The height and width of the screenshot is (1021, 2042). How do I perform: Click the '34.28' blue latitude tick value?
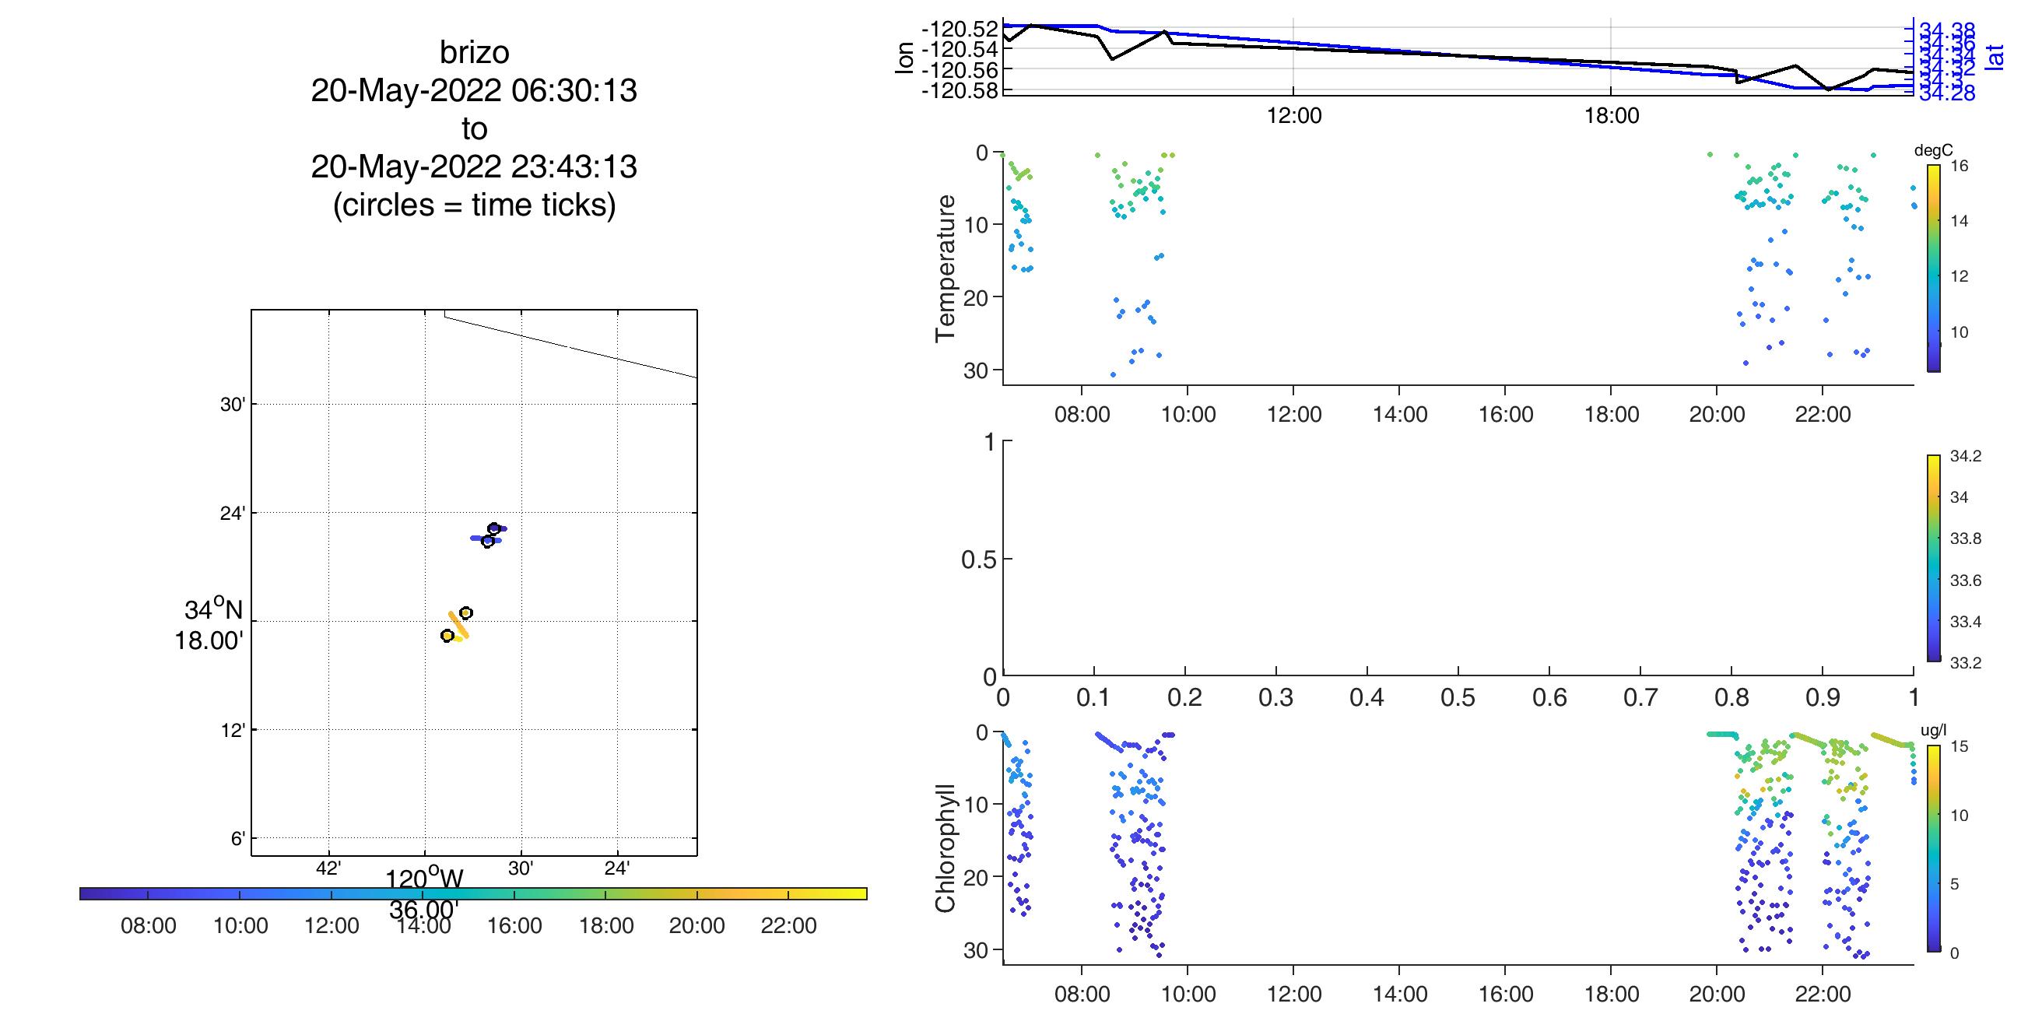(x=1948, y=94)
